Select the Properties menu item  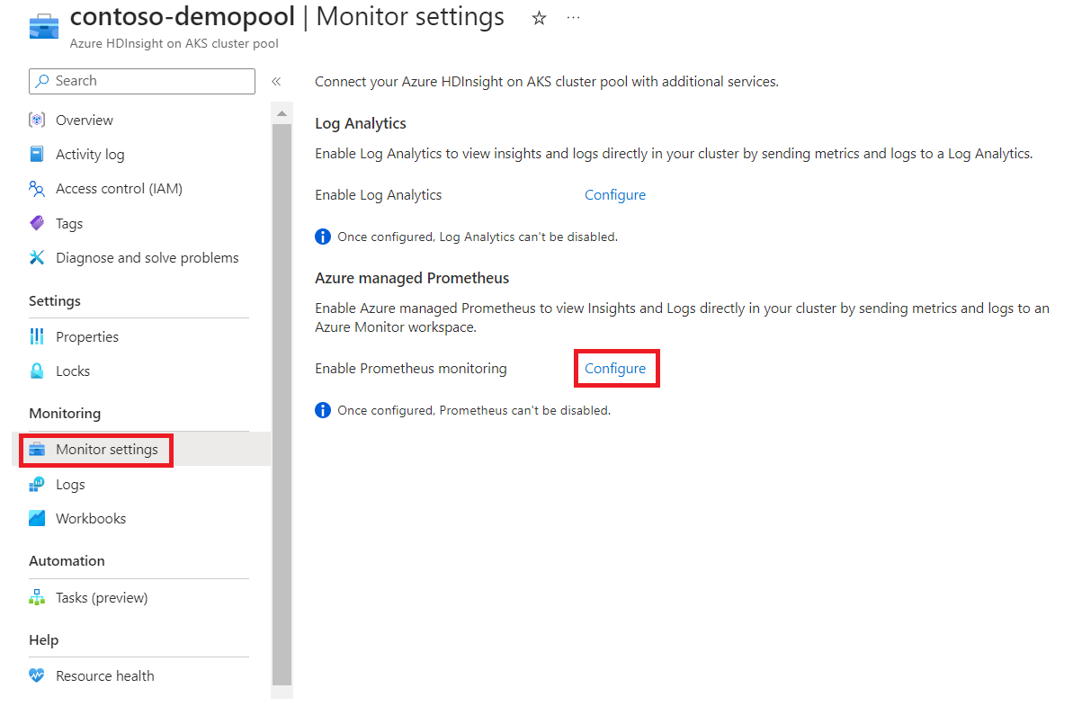click(x=87, y=336)
